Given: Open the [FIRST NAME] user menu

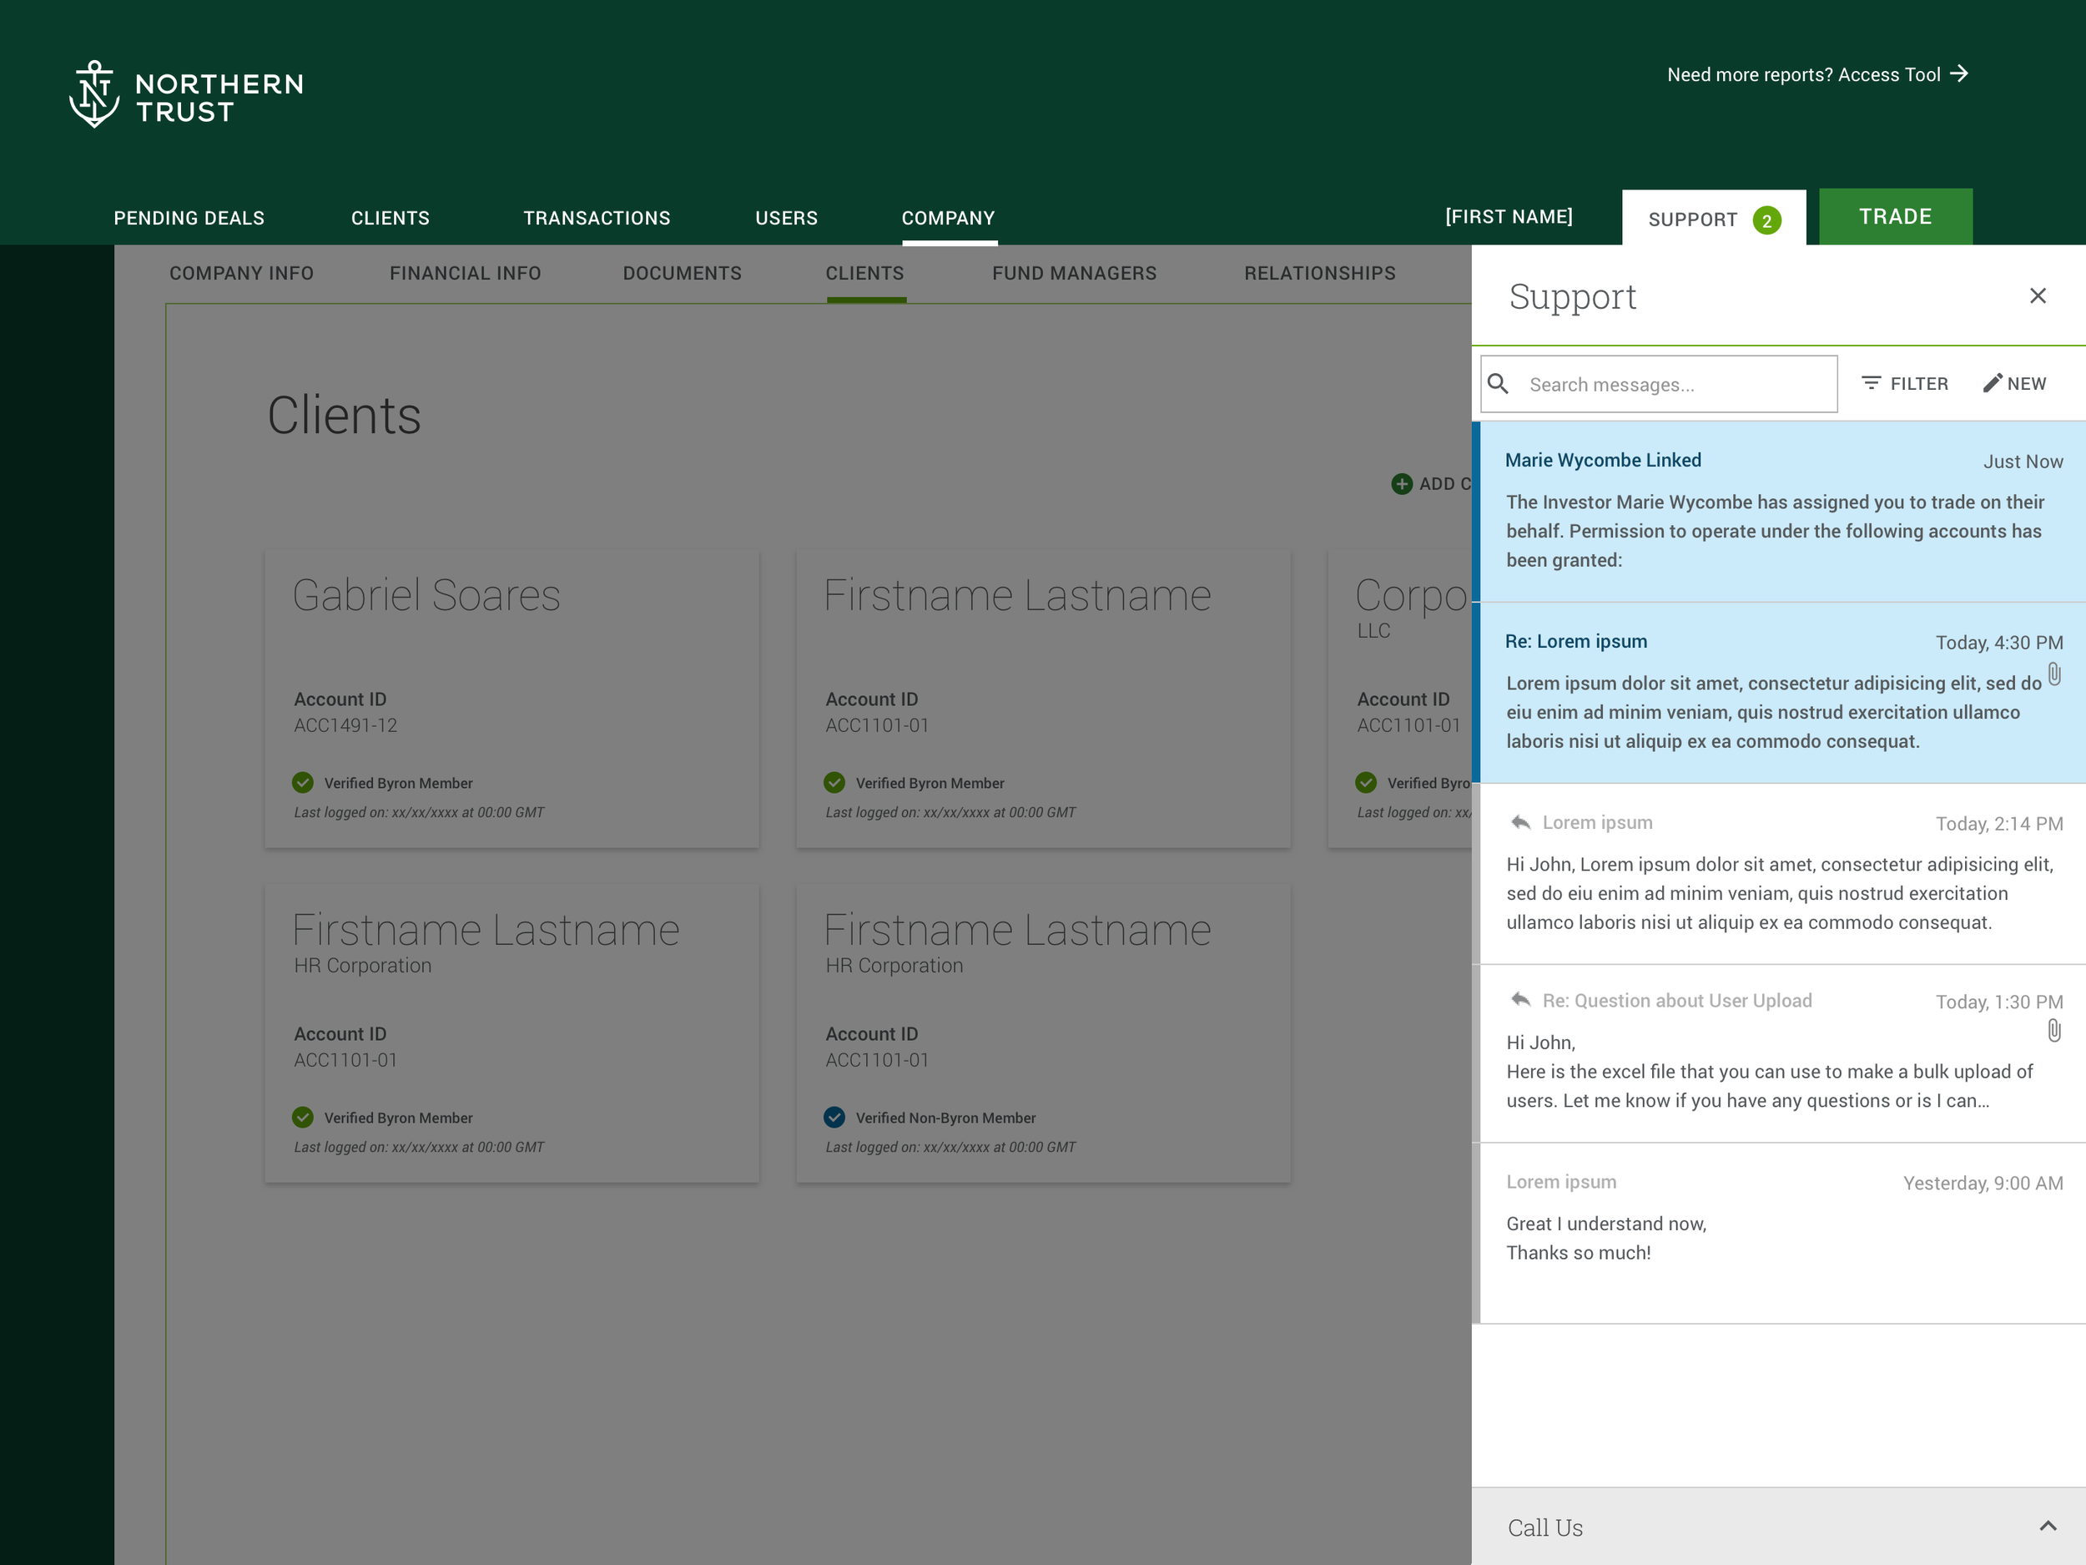Looking at the screenshot, I should [x=1509, y=217].
